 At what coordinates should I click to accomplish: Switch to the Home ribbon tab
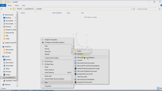[x=10, y=5]
